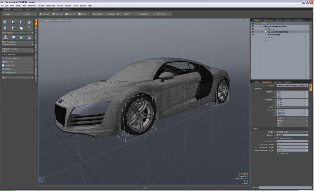Open the Render Default (Yes) dropdown
The image size is (314, 191).
(292, 132)
